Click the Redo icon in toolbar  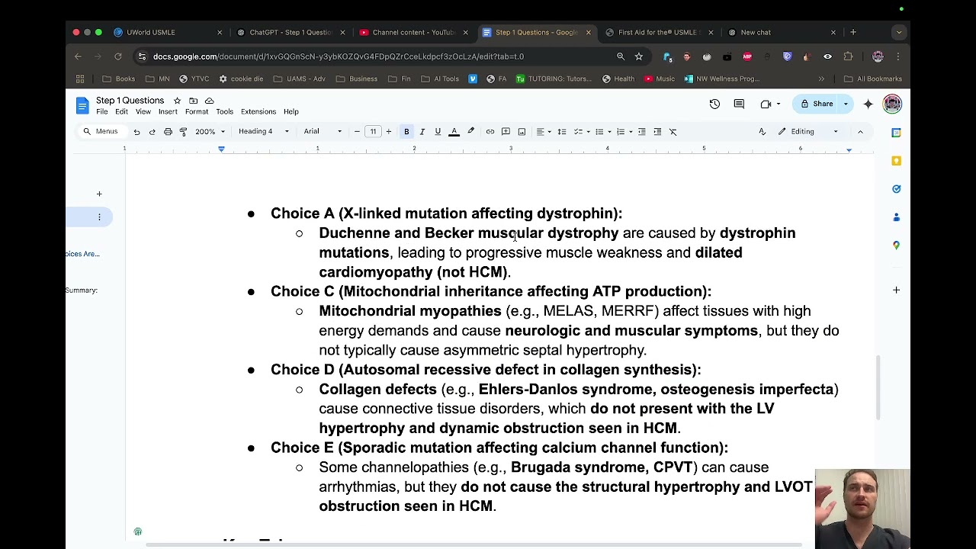[x=152, y=132]
